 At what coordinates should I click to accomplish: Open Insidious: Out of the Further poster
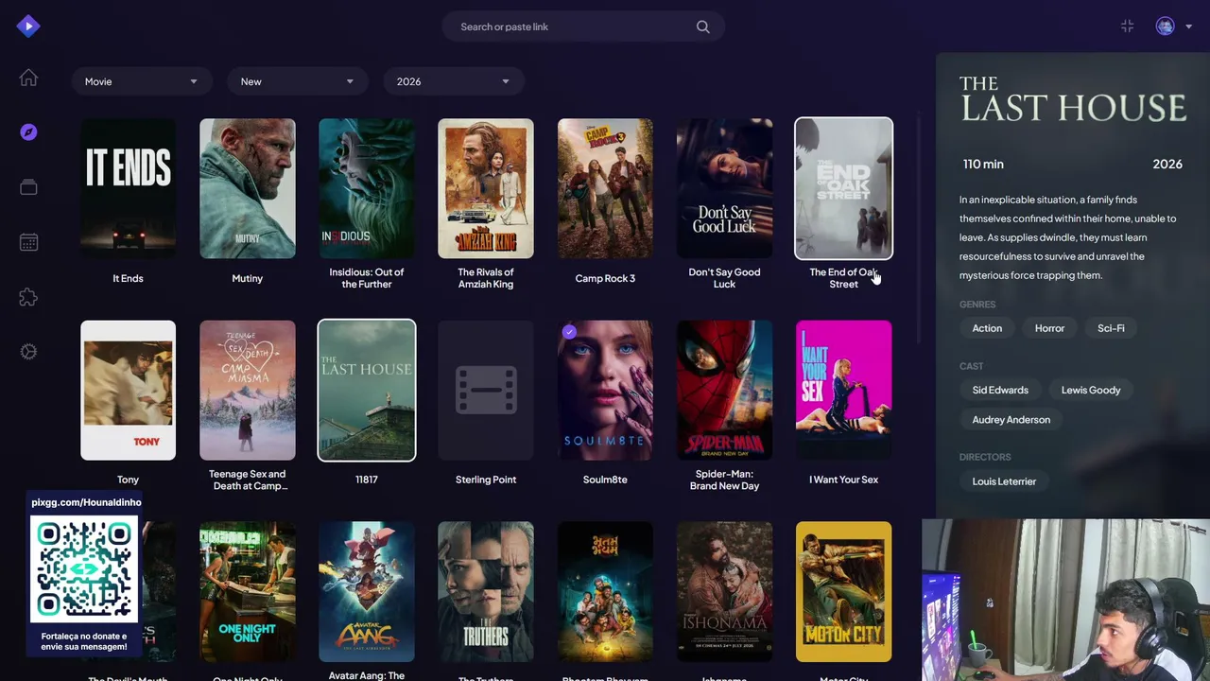[x=367, y=188]
